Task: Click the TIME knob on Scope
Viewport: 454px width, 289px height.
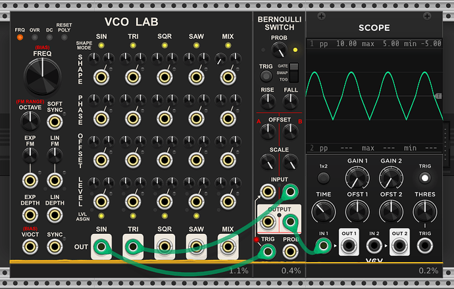Action: click(323, 211)
